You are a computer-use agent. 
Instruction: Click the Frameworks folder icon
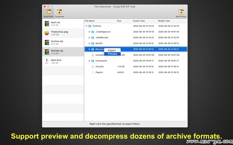[93, 61]
